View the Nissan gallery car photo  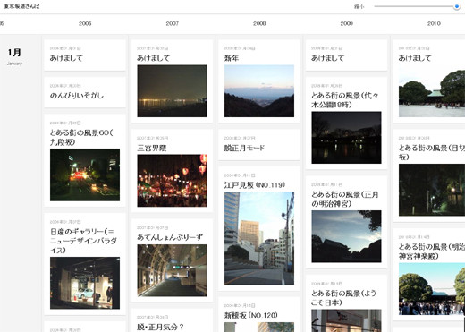pyautogui.click(x=85, y=283)
